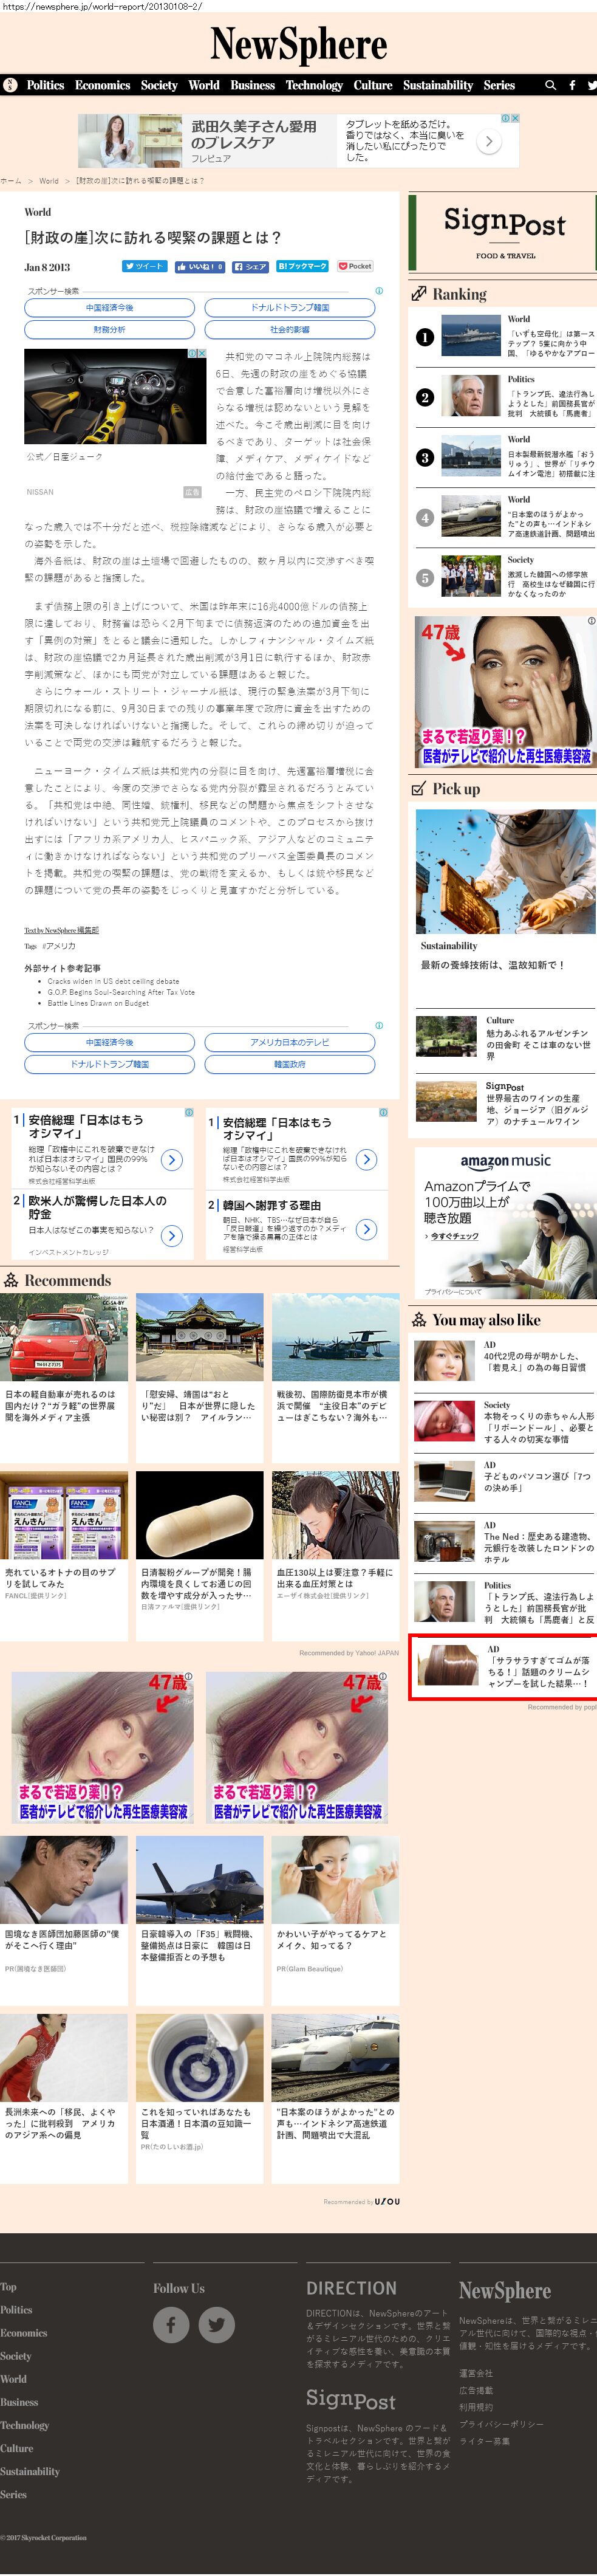Image resolution: width=597 pixels, height=2576 pixels.
Task: Select the Sustainability menu item
Action: coord(438,86)
